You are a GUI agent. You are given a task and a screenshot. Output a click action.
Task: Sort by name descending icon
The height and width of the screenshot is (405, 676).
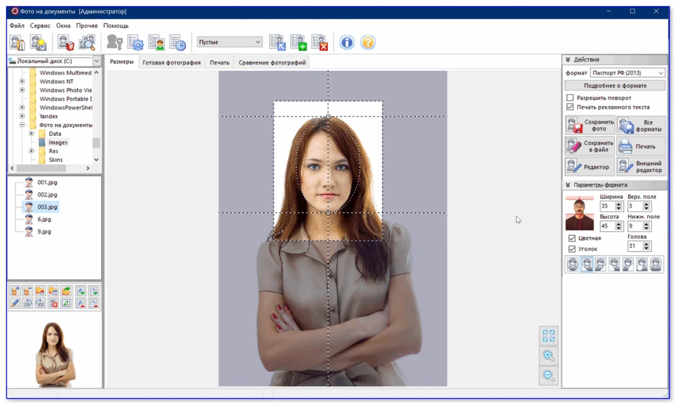tap(81, 303)
